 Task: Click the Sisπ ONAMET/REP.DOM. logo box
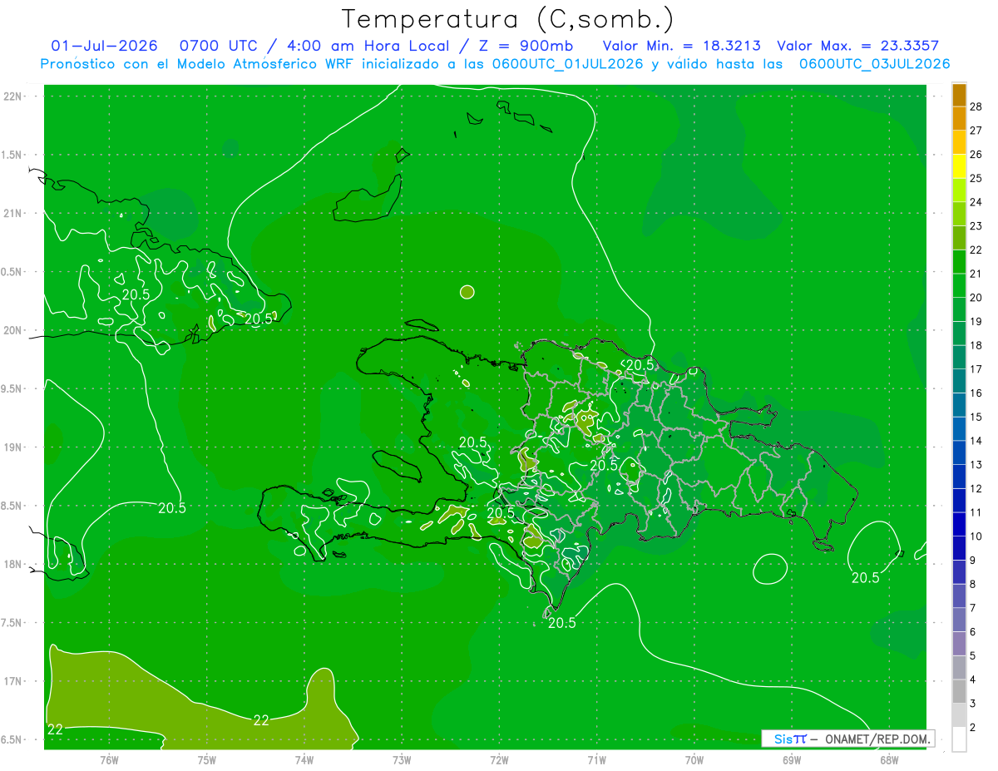847,739
